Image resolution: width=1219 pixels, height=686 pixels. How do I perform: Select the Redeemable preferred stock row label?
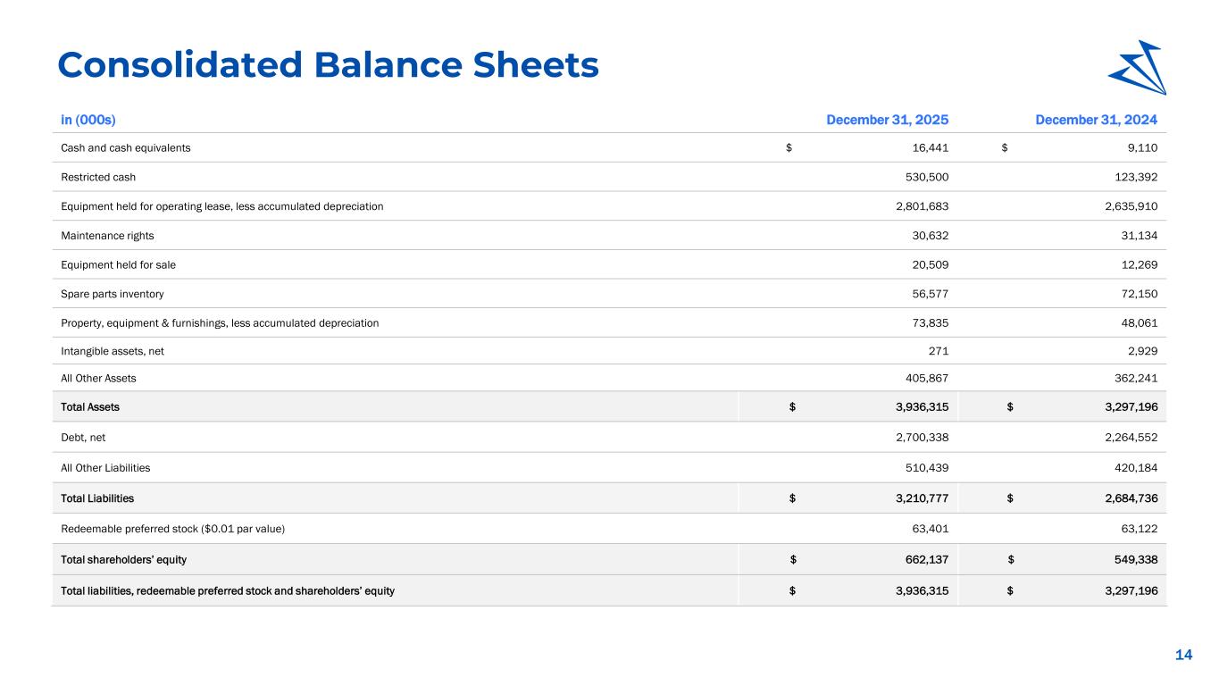coord(172,529)
